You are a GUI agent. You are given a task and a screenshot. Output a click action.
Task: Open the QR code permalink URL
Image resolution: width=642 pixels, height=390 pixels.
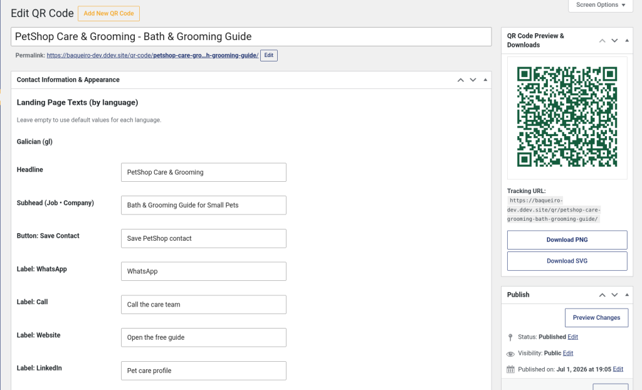coord(152,55)
